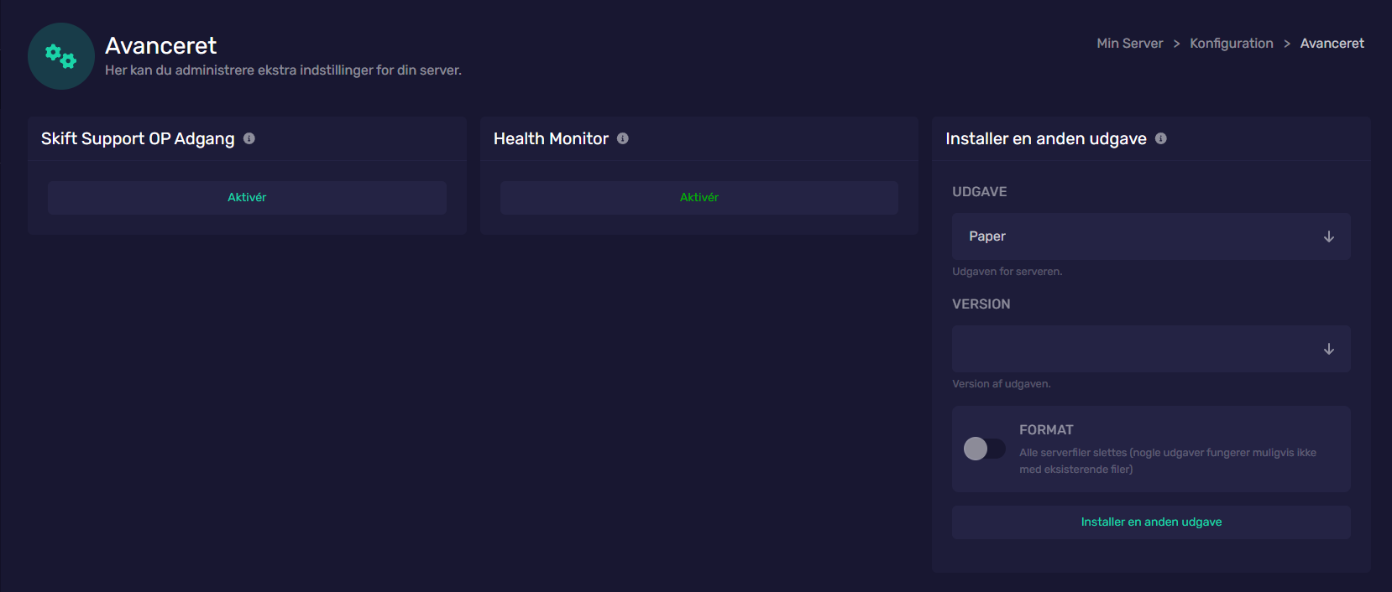Click the Avanceret page title

pyautogui.click(x=160, y=45)
